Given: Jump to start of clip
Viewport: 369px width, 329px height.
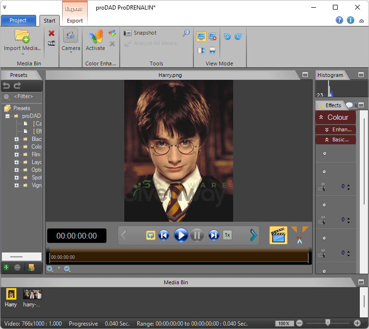Looking at the screenshot, I should pos(164,235).
